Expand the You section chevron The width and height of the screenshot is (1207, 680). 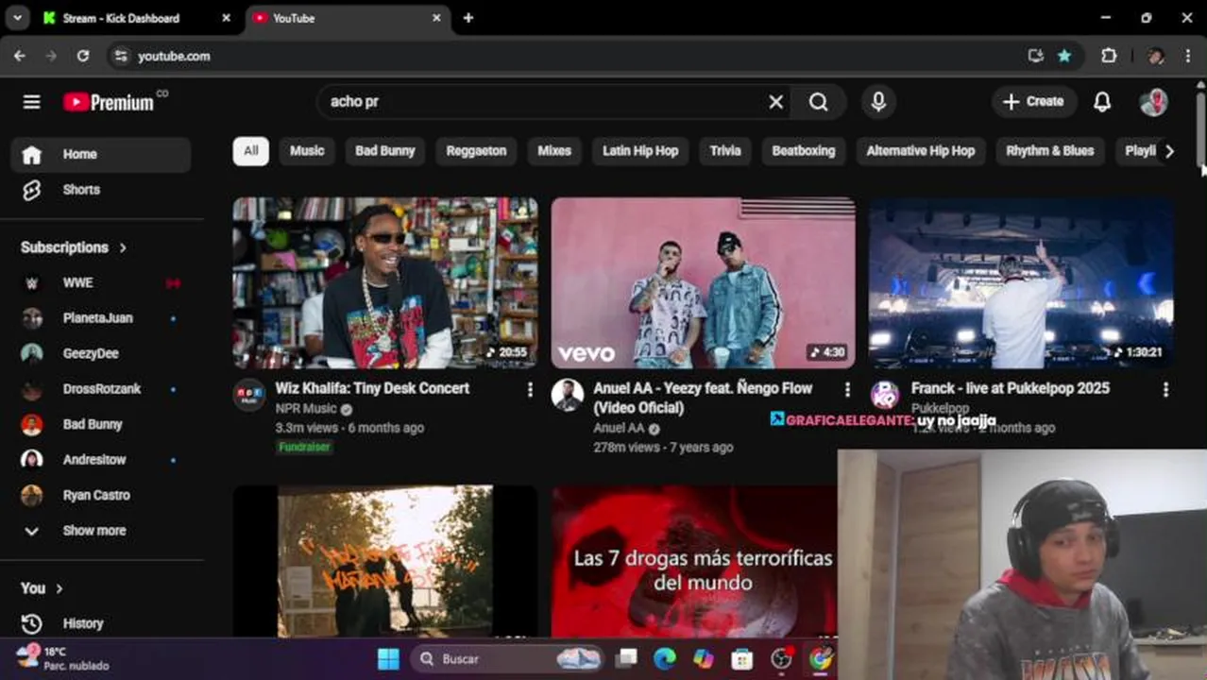coord(59,588)
